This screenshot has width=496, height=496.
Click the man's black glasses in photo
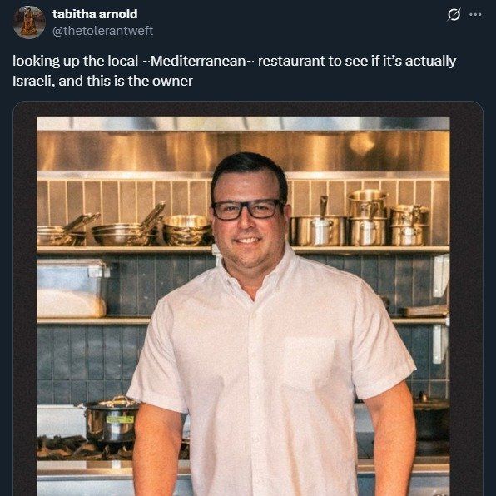248,210
